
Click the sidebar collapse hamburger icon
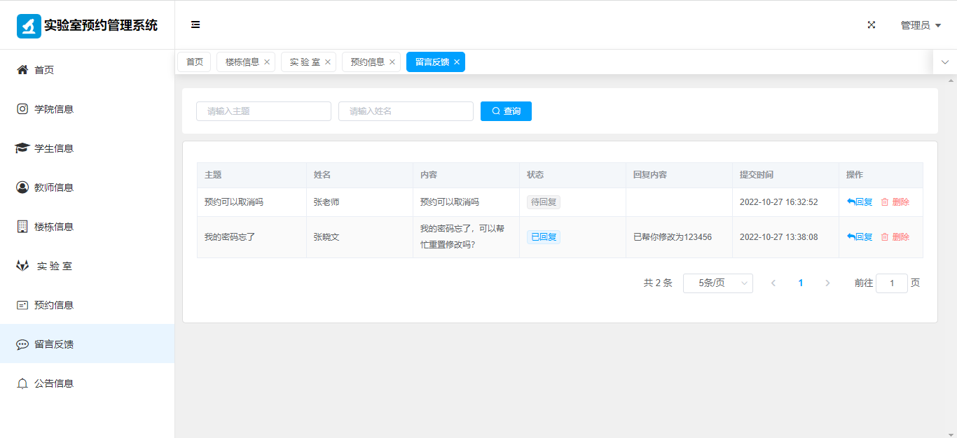(x=195, y=24)
